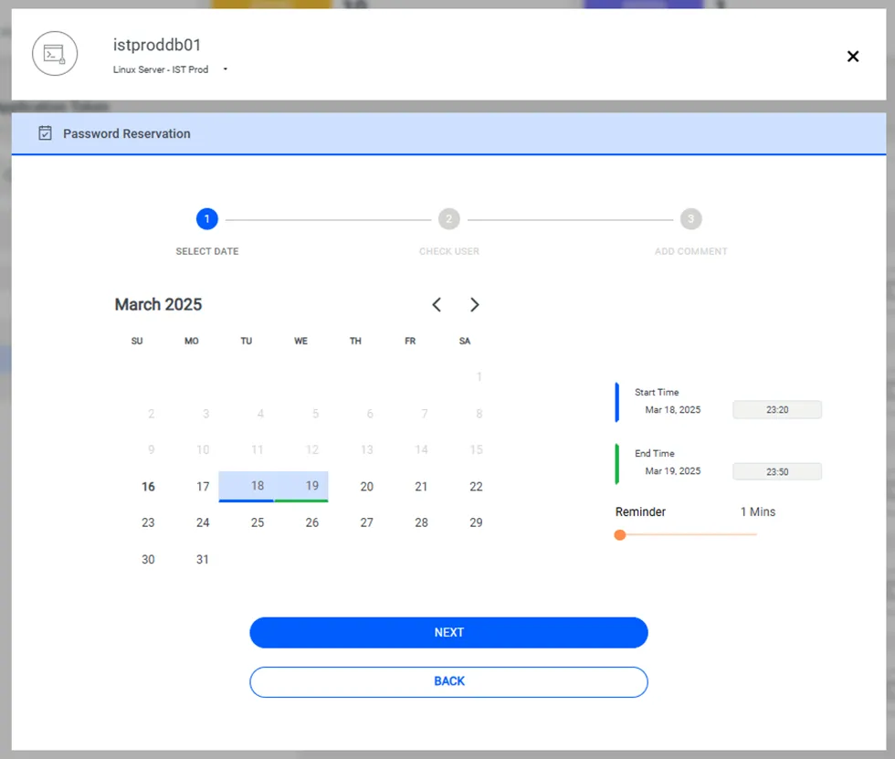Select March 31 on the calendar
895x759 pixels.
(x=203, y=559)
